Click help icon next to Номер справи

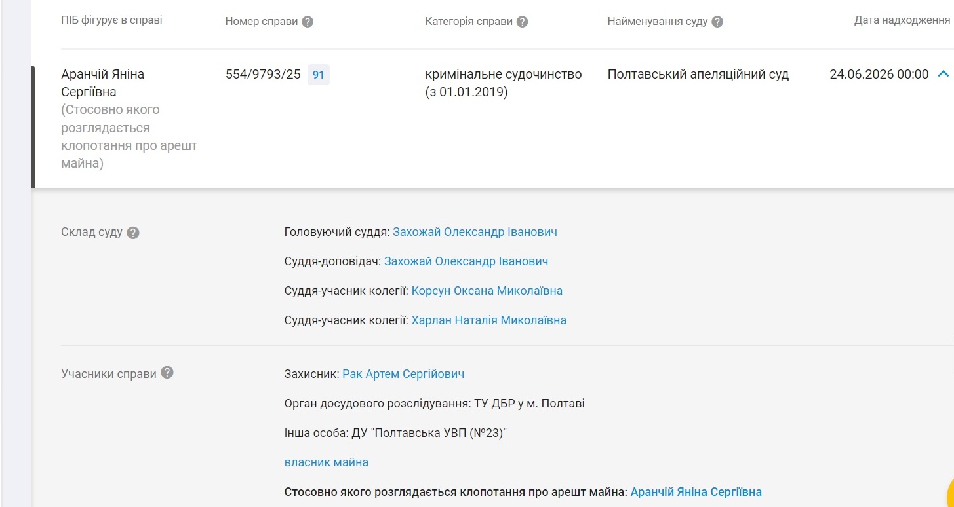tap(308, 22)
